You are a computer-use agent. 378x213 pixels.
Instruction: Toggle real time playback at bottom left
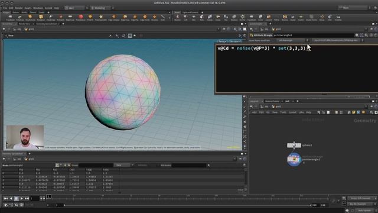[x=6, y=205]
